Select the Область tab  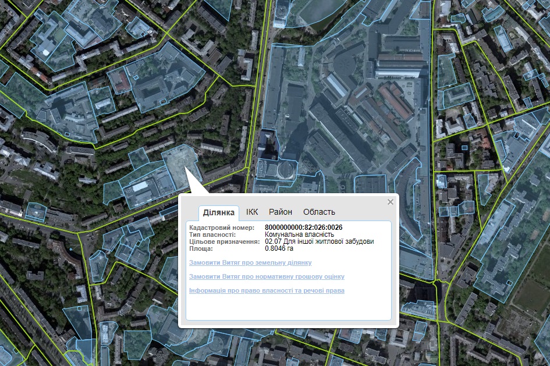coord(319,212)
